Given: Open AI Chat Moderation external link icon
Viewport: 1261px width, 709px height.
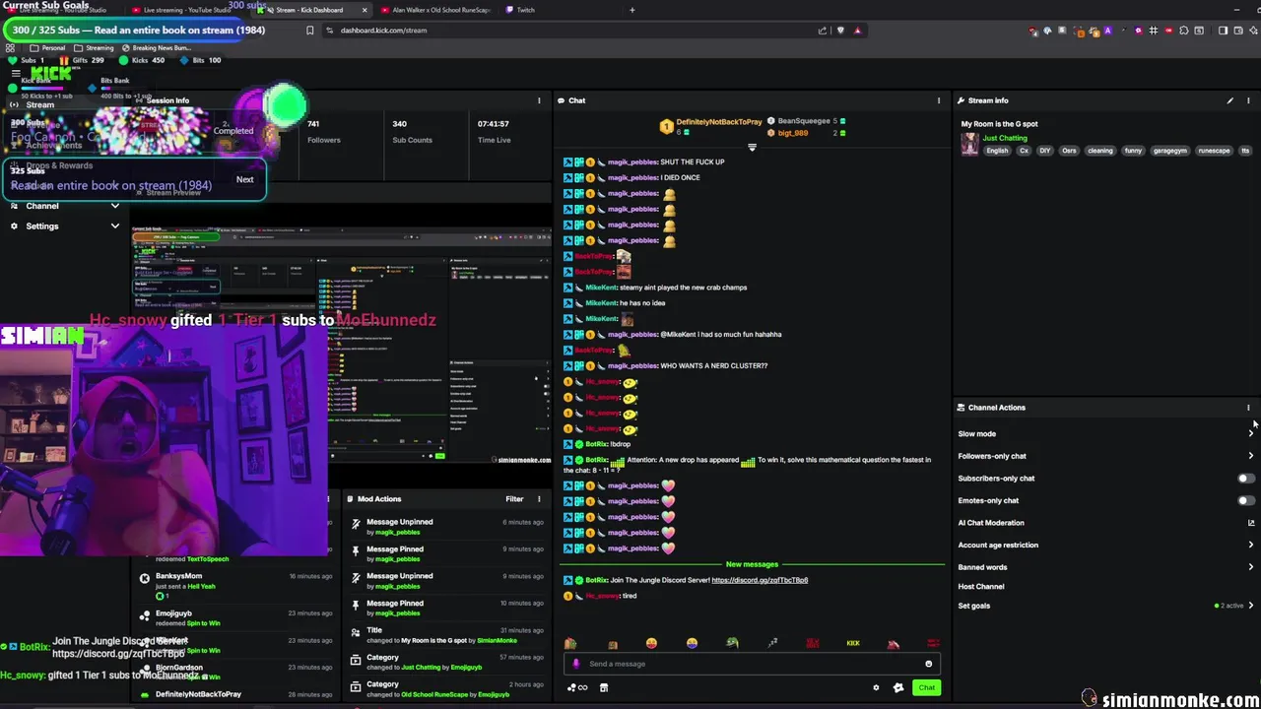Looking at the screenshot, I should click(x=1251, y=523).
